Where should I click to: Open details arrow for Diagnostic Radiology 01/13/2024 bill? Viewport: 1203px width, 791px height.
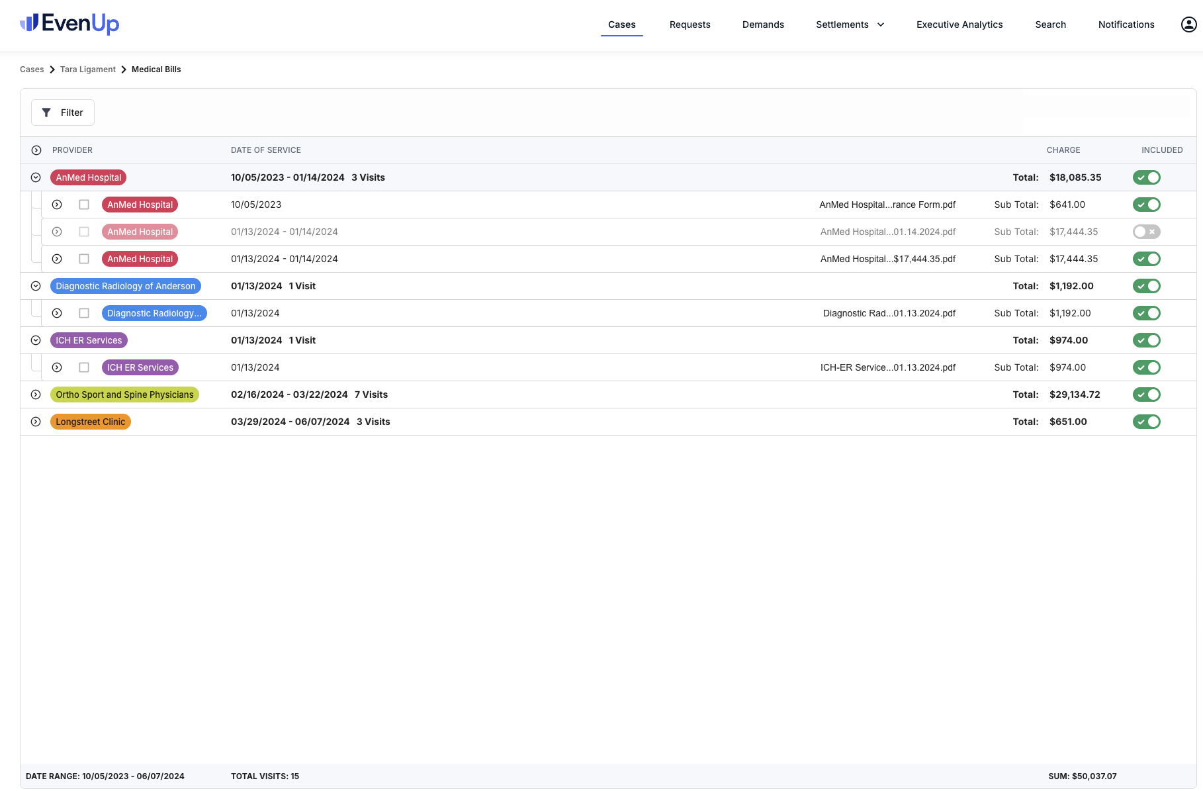[x=57, y=313]
